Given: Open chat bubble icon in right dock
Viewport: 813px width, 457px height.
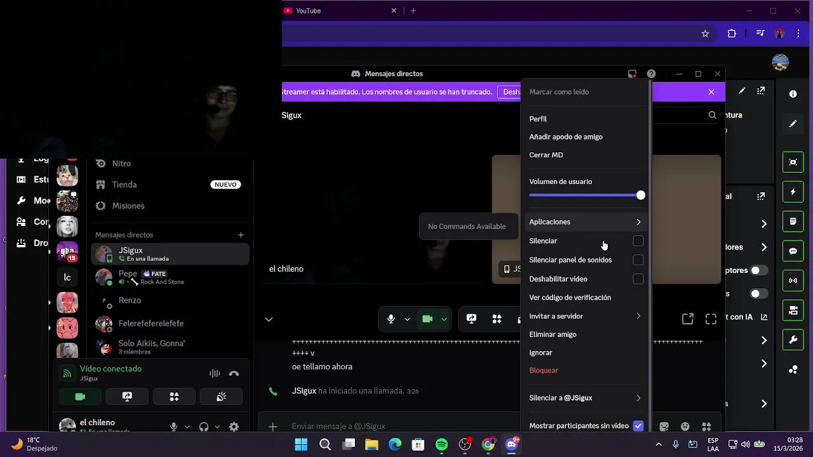Looking at the screenshot, I should 793,251.
